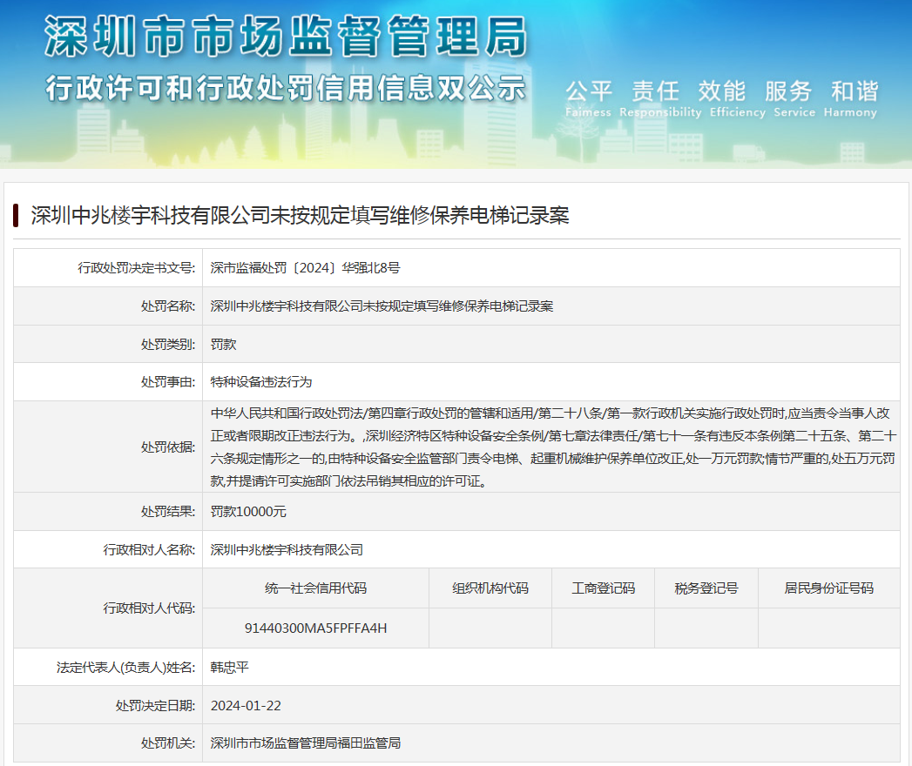Select the label 处罚结果

(x=168, y=512)
